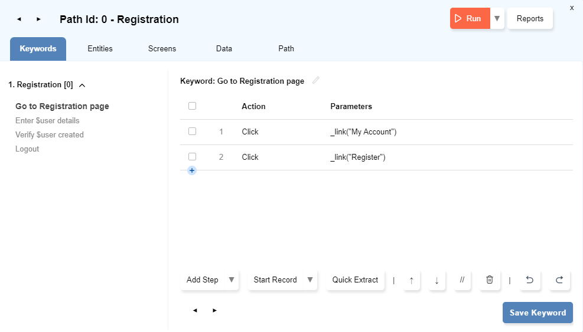Screen dimensions: 583x332
Task: Check the box for step 1 My Account
Action: coord(192,132)
